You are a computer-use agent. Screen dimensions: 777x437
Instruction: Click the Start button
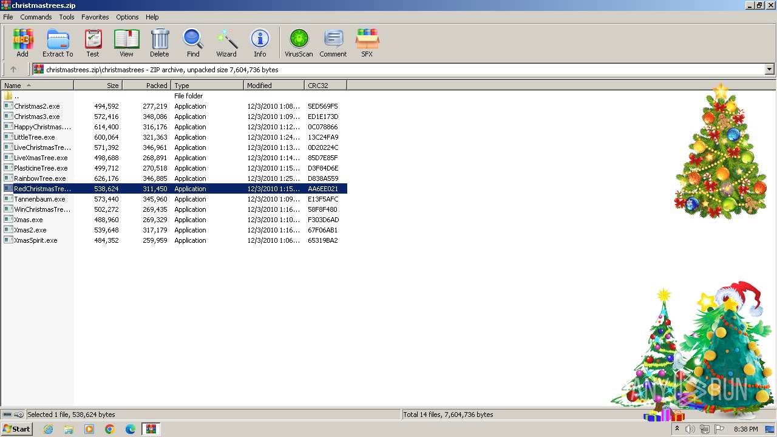pyautogui.click(x=17, y=429)
